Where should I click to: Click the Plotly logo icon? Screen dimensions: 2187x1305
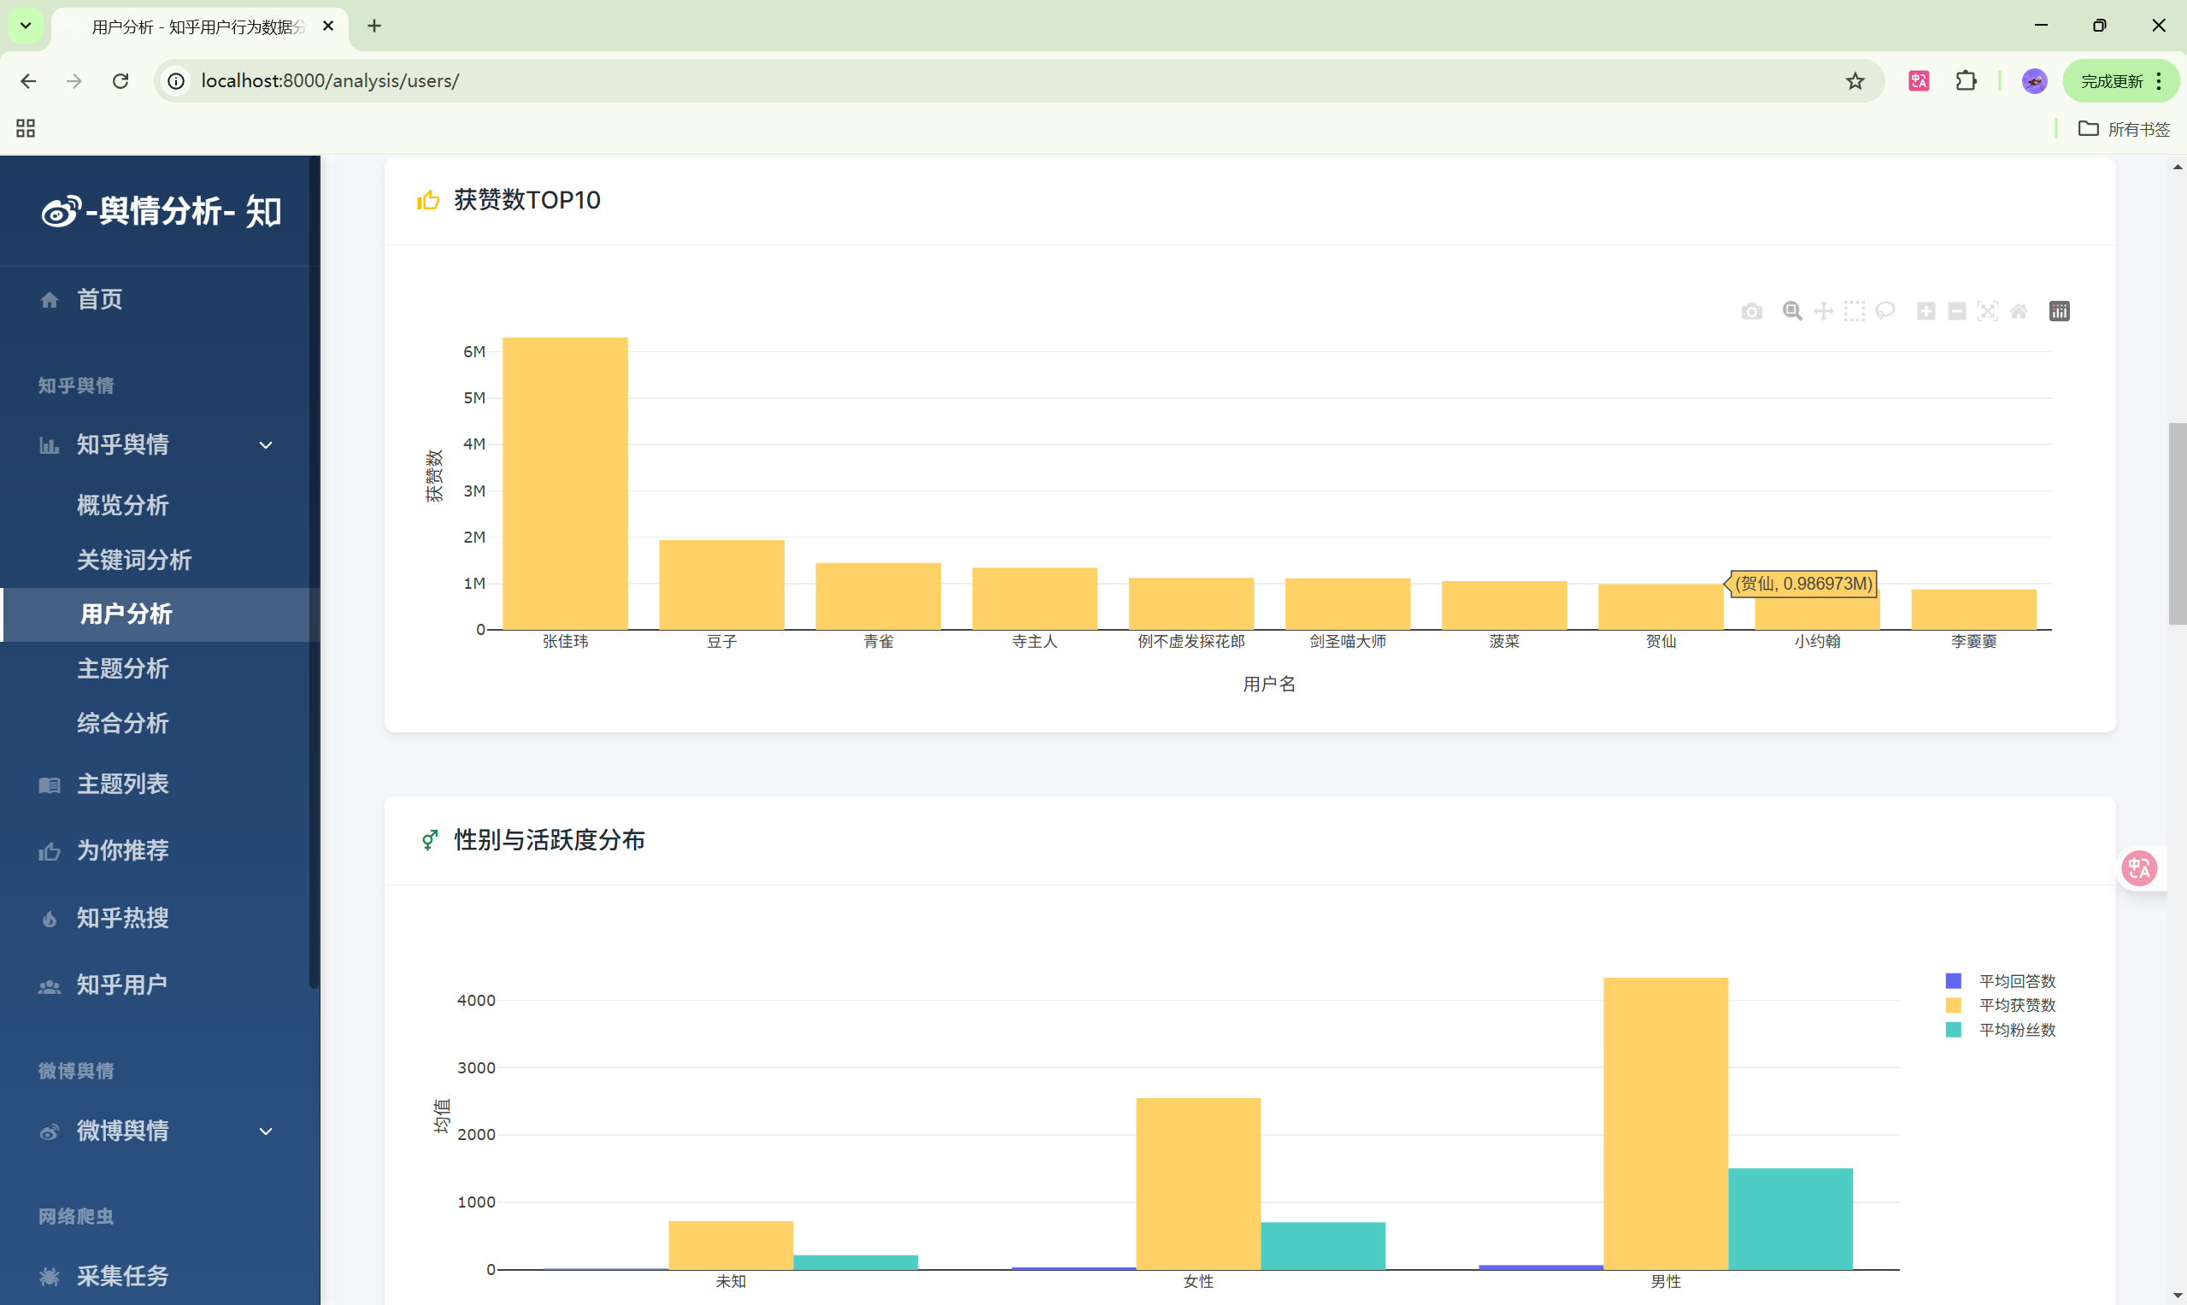2059,311
